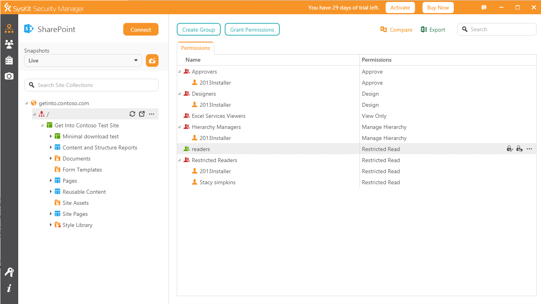
Task: Focus the Search Site Collections field
Action: (91, 85)
